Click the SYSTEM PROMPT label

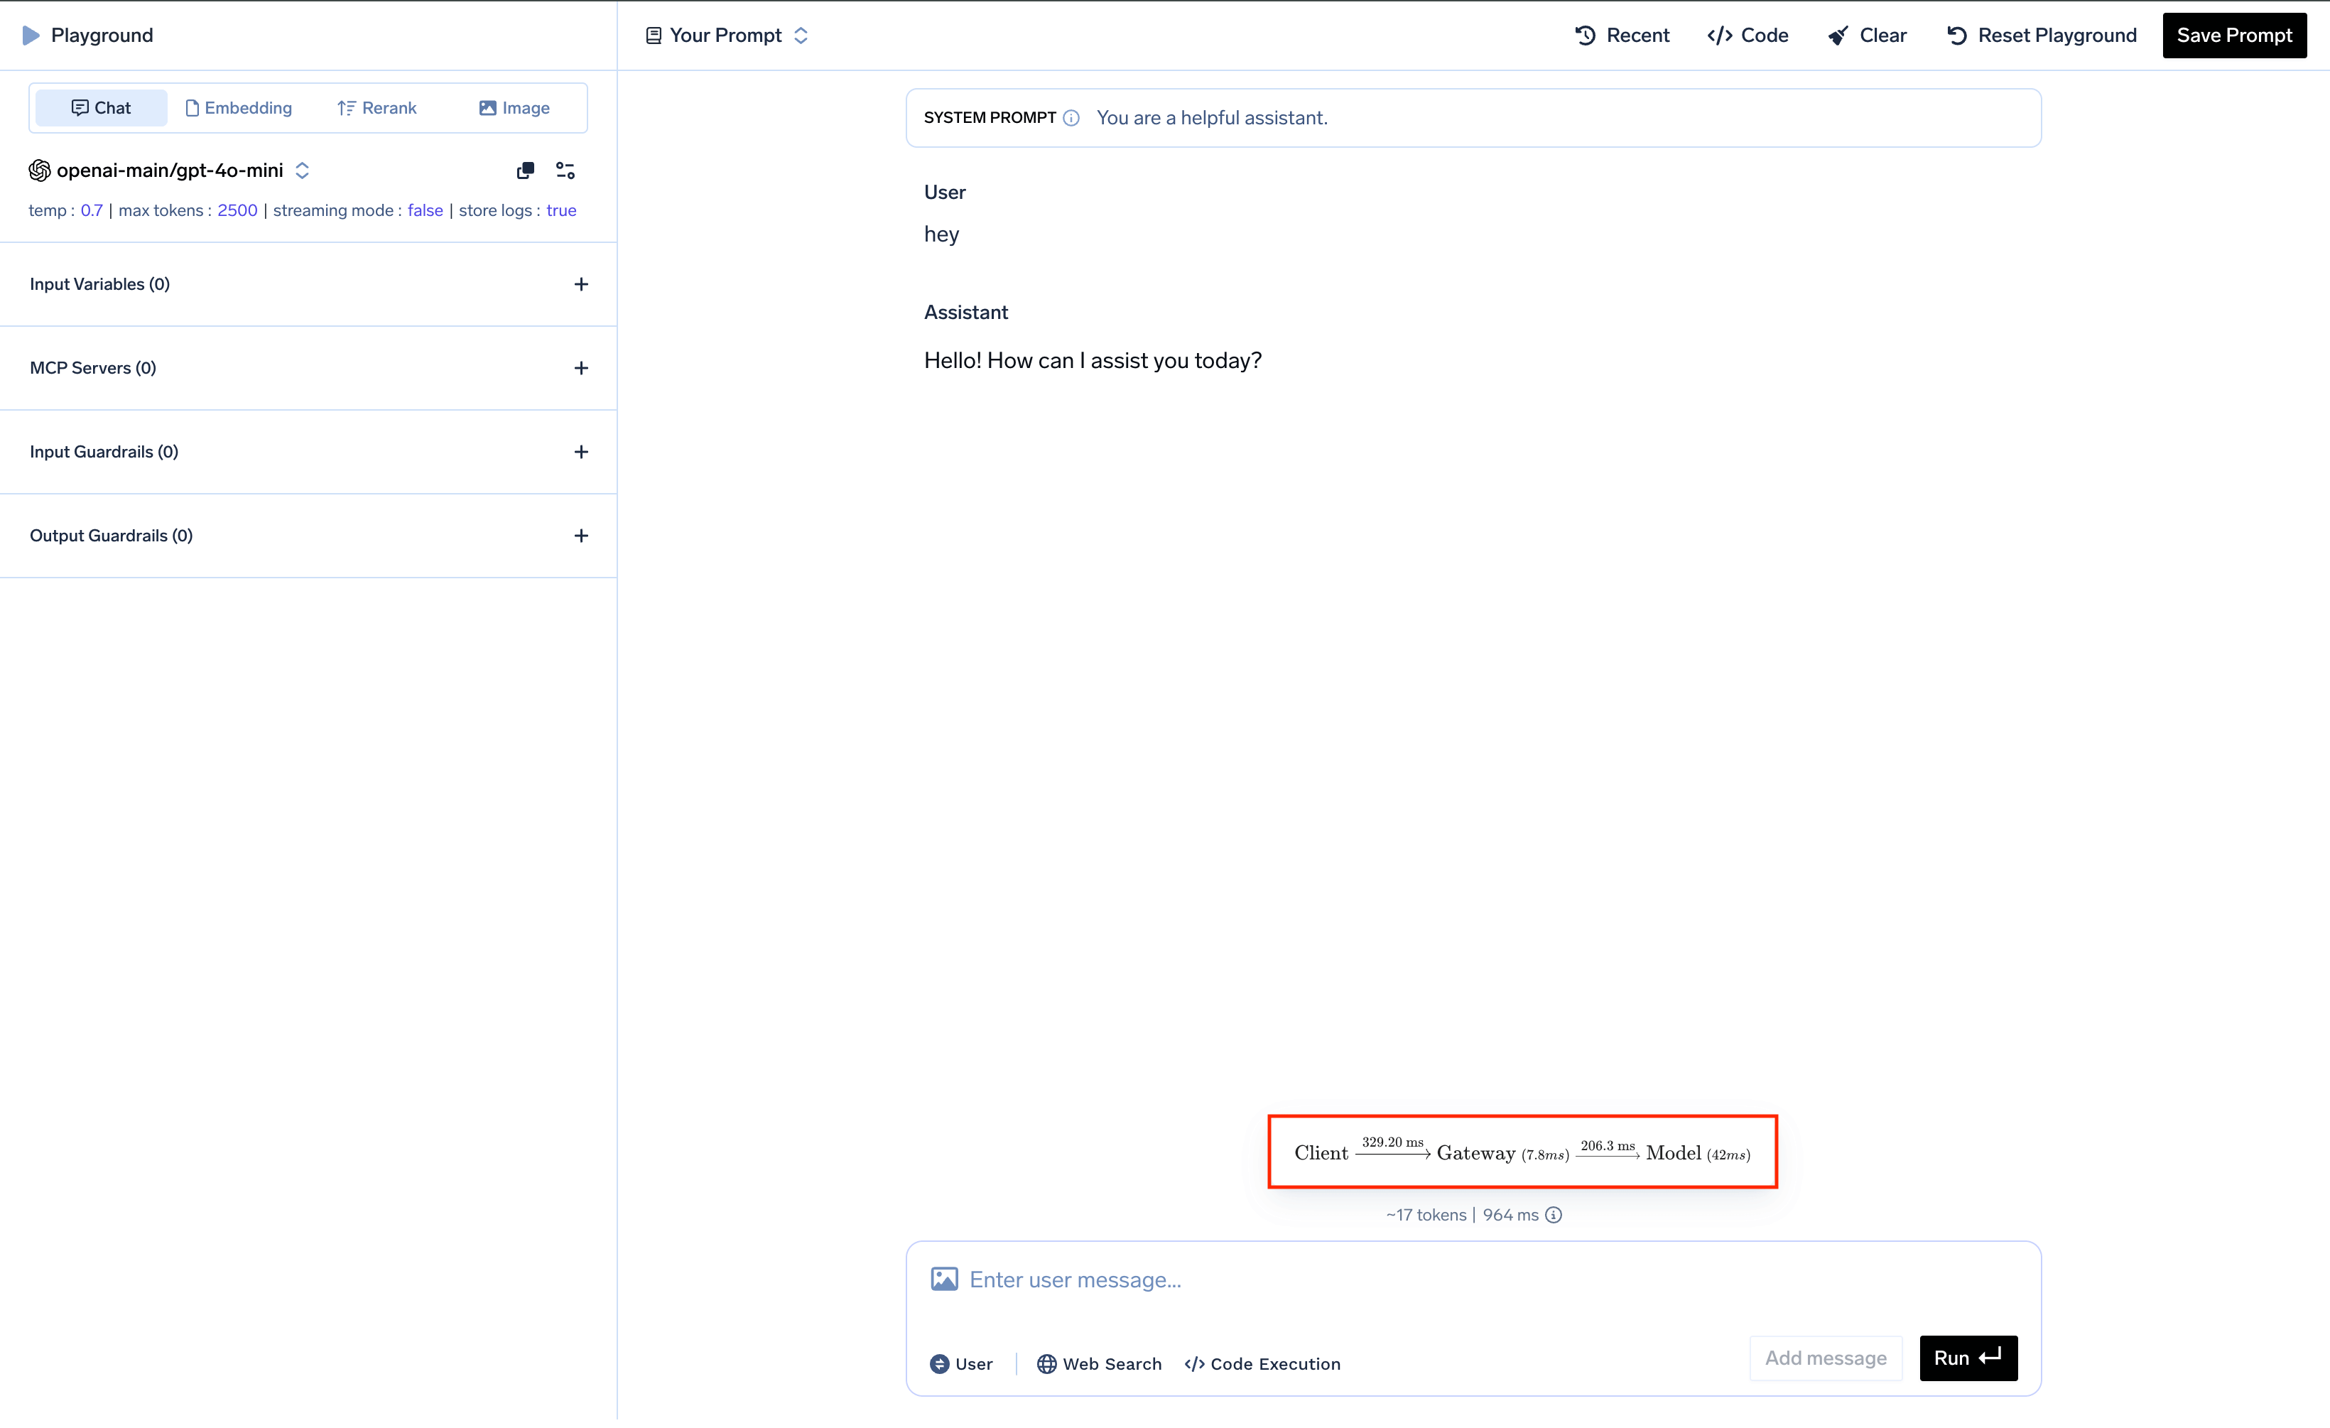[x=990, y=118]
